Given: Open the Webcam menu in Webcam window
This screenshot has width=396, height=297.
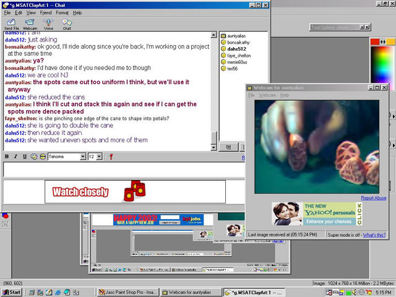Looking at the screenshot, I should coord(267,95).
